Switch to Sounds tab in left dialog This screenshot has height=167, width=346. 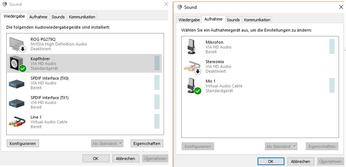point(58,17)
